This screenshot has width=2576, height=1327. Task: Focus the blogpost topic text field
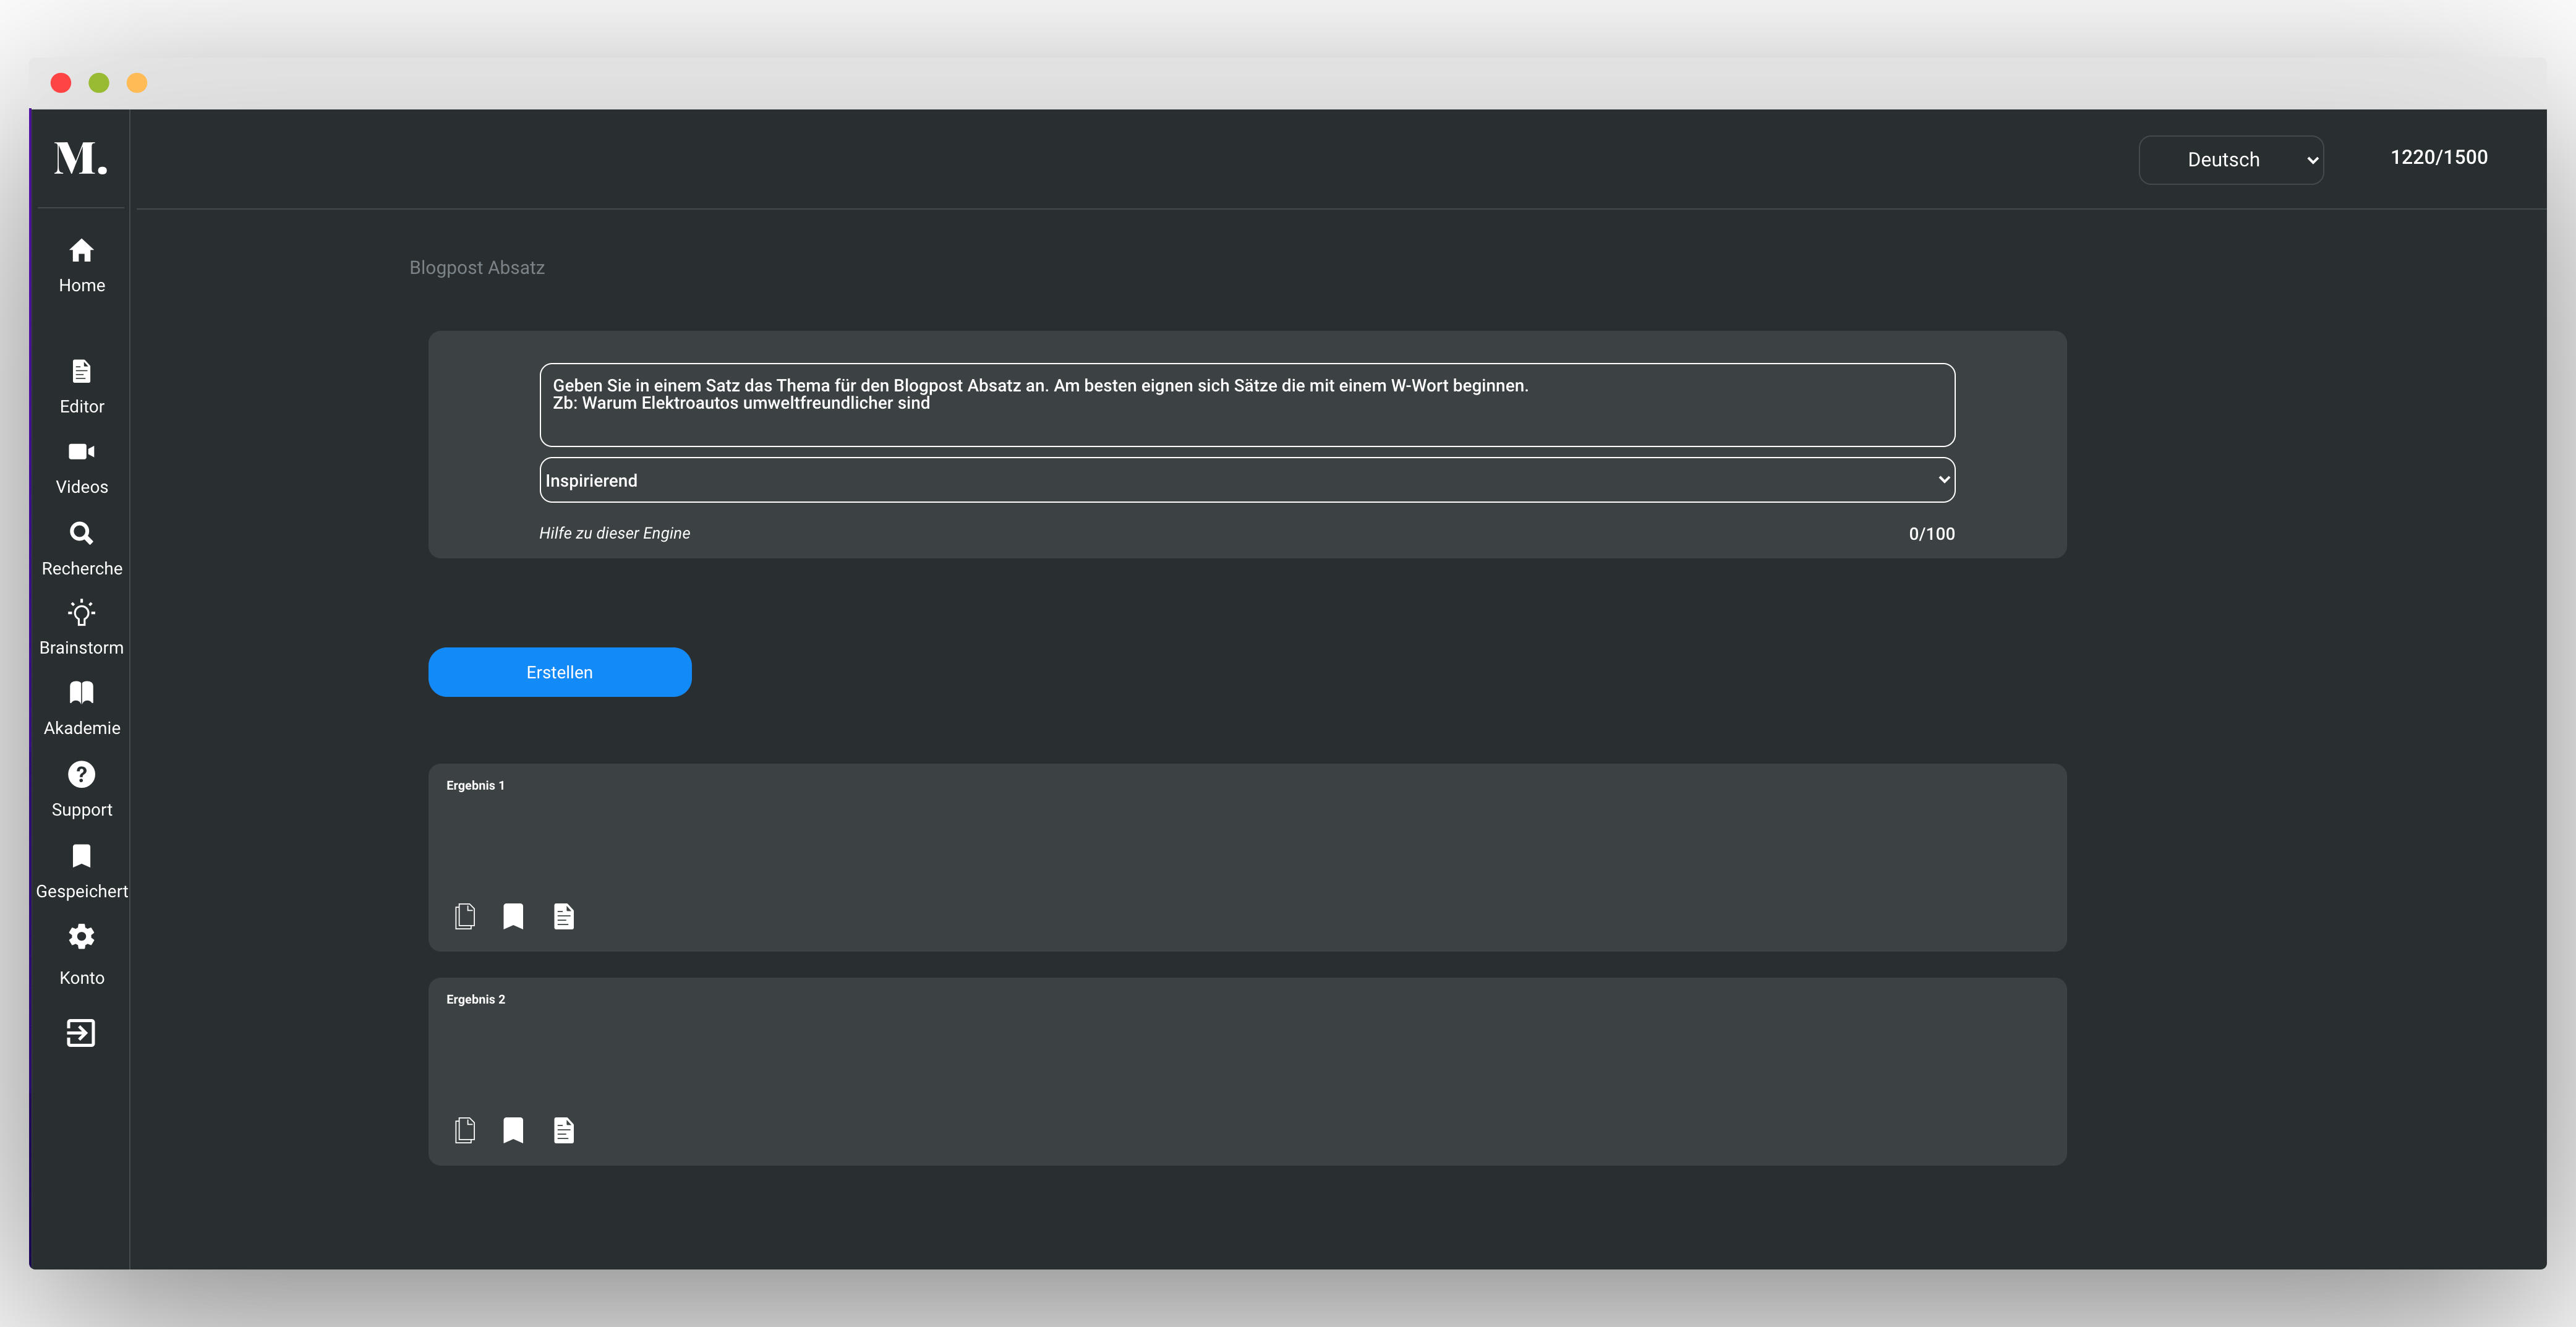coord(1246,405)
